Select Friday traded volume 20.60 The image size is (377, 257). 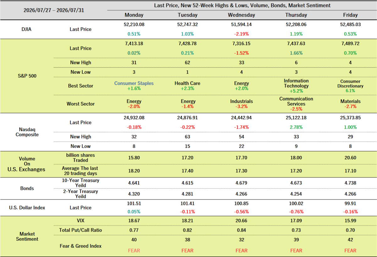pyautogui.click(x=350, y=158)
